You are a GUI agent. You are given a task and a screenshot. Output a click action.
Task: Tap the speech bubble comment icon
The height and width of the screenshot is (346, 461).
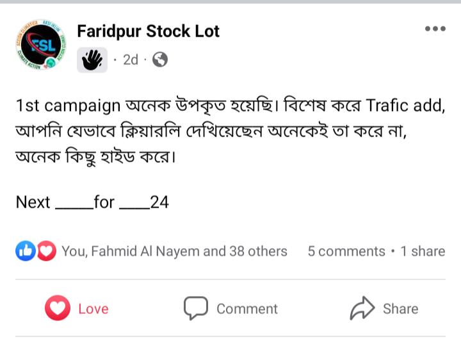[196, 308]
